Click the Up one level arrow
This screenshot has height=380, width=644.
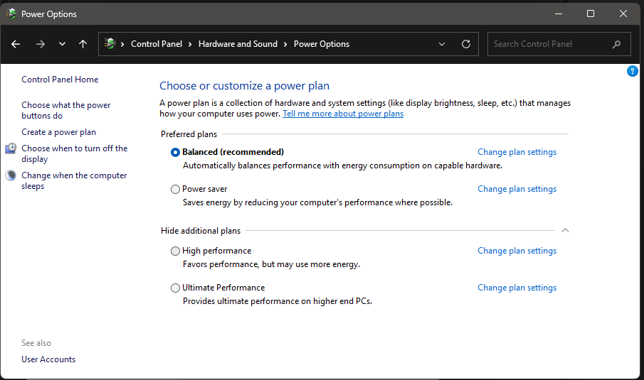83,44
